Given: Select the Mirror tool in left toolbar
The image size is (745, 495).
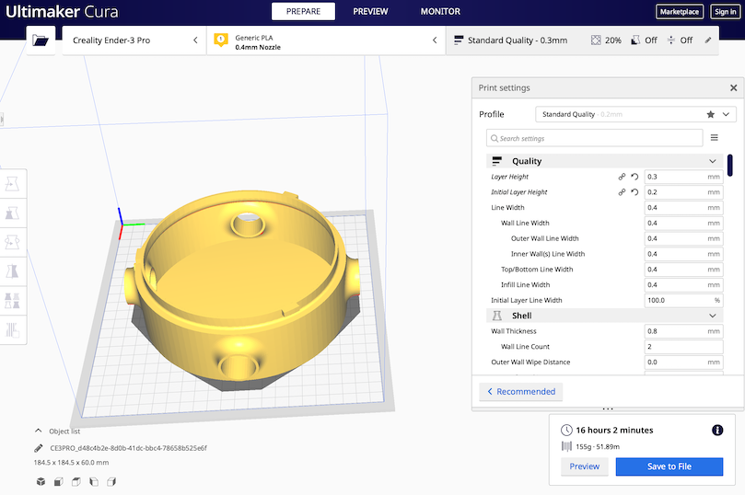Looking at the screenshot, I should pos(12,271).
